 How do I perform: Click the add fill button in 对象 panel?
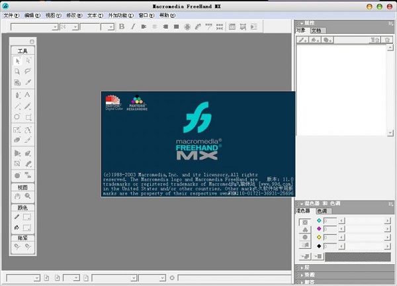tap(315, 40)
